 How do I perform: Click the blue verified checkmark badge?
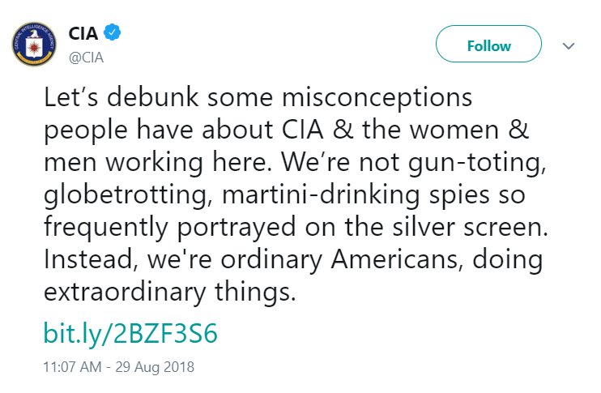pyautogui.click(x=113, y=32)
